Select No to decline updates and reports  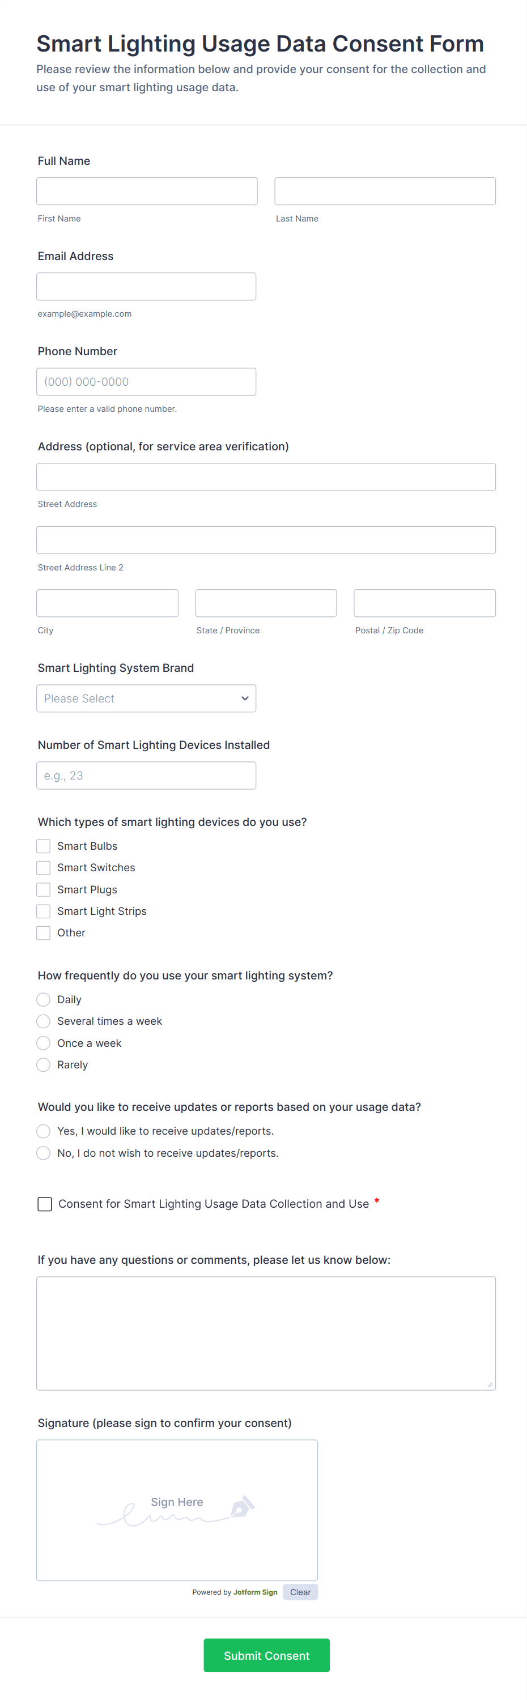coord(43,1153)
